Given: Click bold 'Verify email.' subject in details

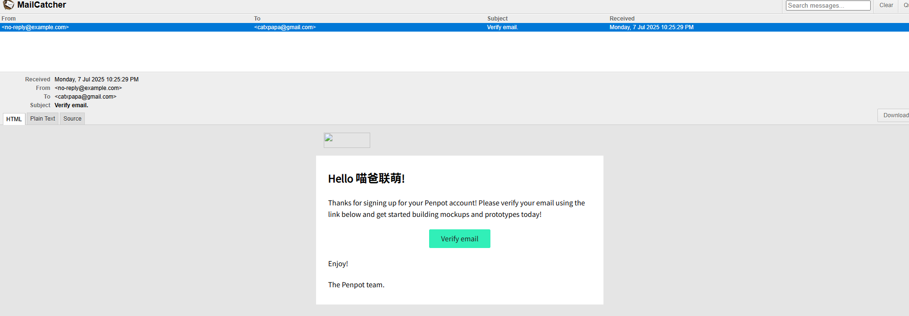Looking at the screenshot, I should click(71, 105).
